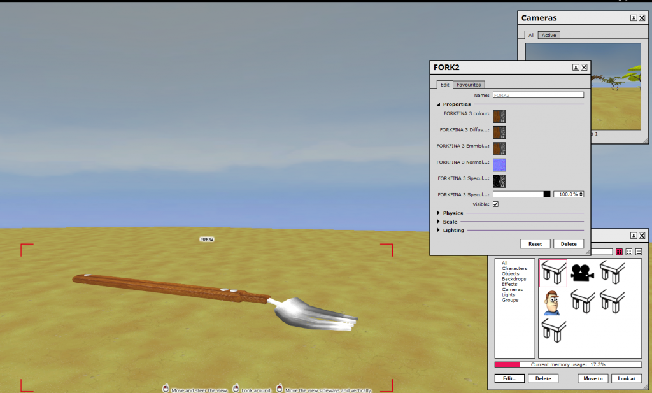Click Delete in FORK2 panel
This screenshot has width=652, height=393.
pyautogui.click(x=569, y=244)
